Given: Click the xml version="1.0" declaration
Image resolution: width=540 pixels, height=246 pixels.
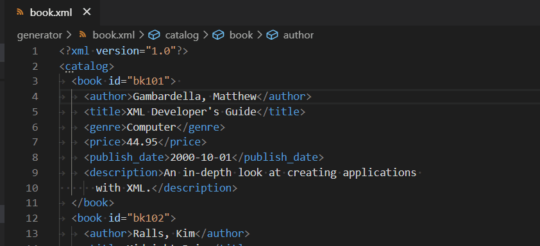Looking at the screenshot, I should pos(124,51).
